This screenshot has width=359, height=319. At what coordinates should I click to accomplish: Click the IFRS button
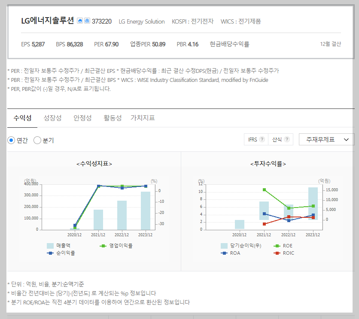click(256, 139)
